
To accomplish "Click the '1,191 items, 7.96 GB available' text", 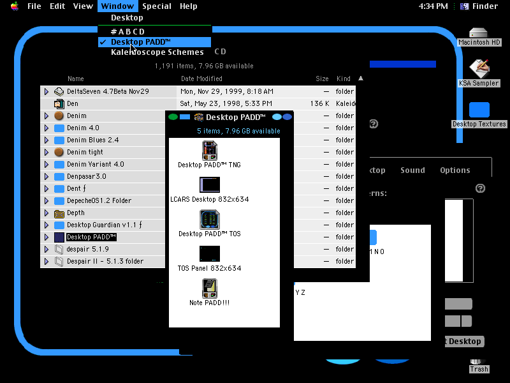I will (x=204, y=66).
